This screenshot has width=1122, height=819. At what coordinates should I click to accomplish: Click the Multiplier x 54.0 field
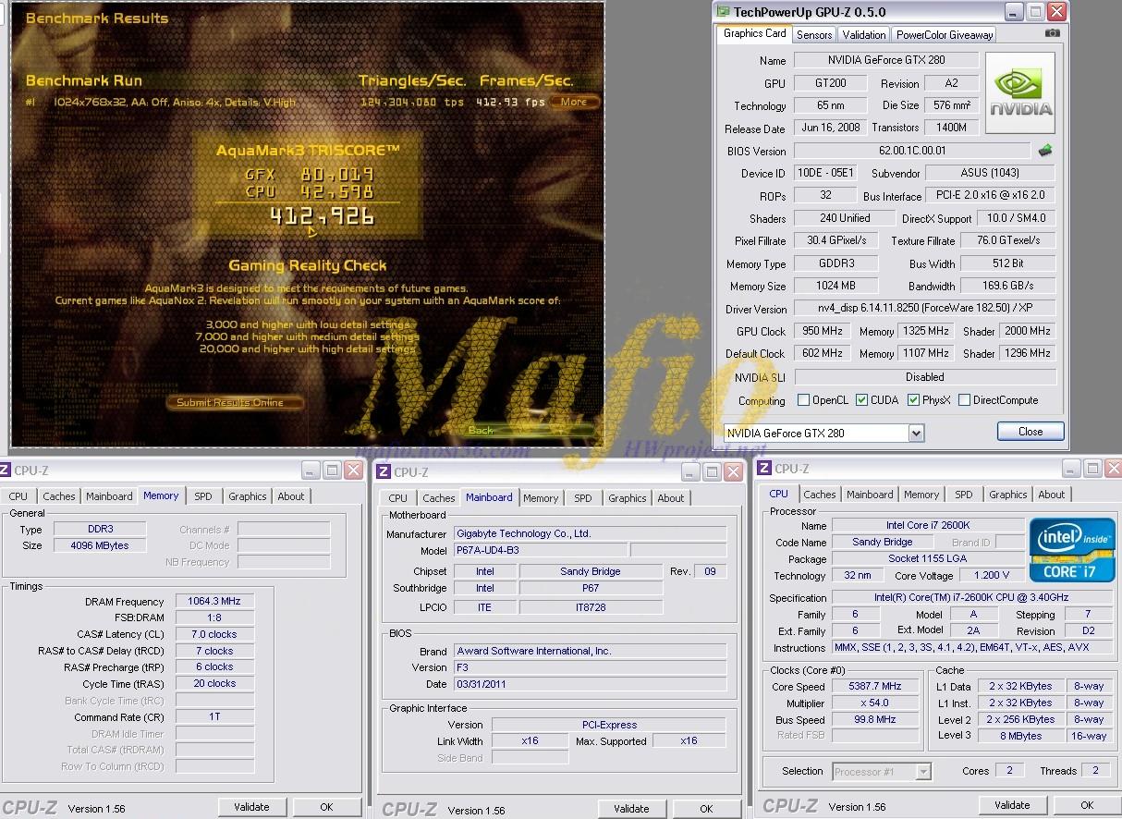tap(874, 703)
